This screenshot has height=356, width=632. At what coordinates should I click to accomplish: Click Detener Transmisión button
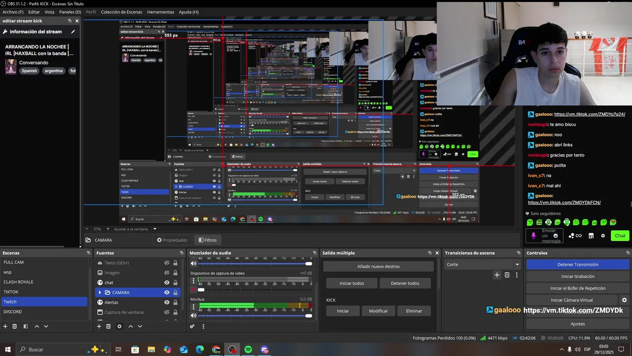coord(578,265)
